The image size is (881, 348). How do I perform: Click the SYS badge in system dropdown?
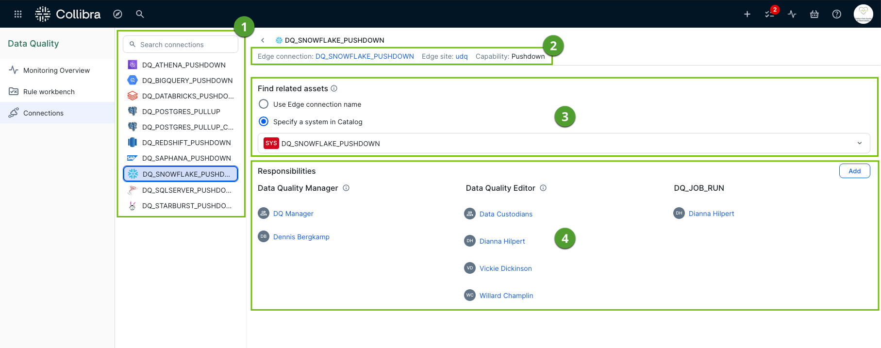[271, 143]
